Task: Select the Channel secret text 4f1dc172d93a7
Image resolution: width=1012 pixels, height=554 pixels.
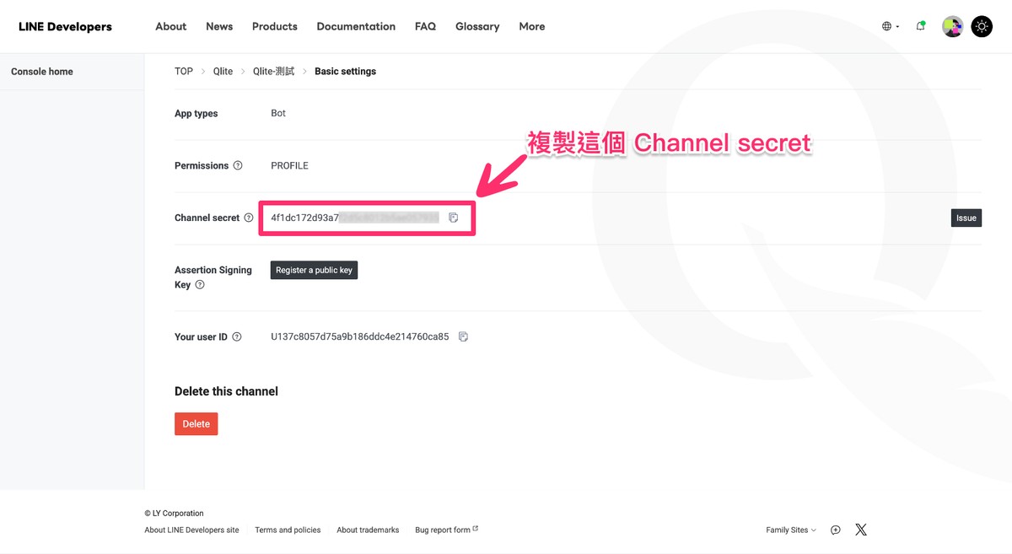Action: click(x=304, y=218)
